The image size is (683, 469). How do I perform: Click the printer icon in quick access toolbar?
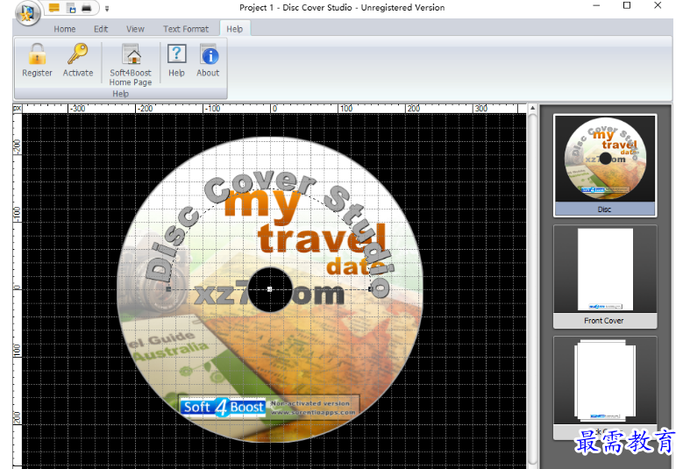point(87,8)
